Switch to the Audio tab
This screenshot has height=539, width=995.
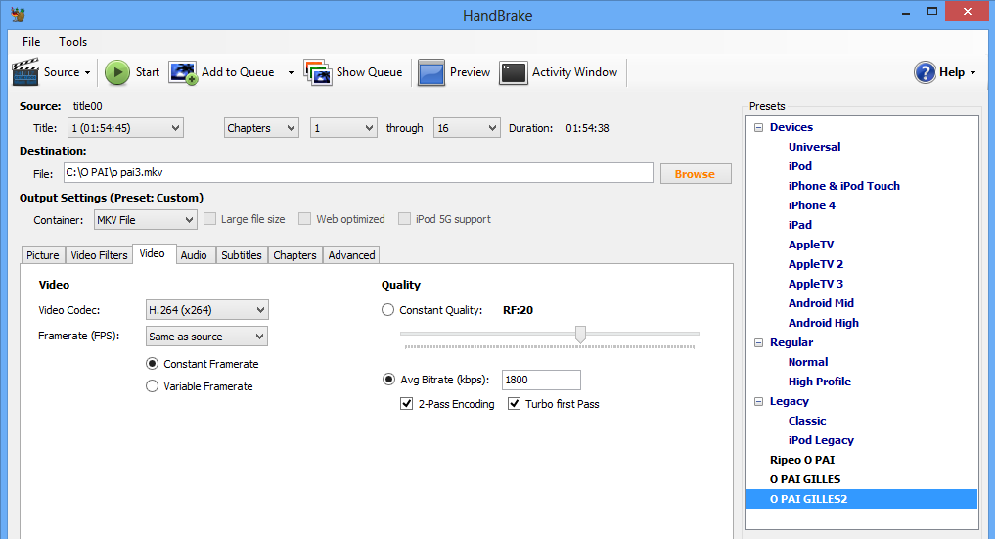click(194, 255)
